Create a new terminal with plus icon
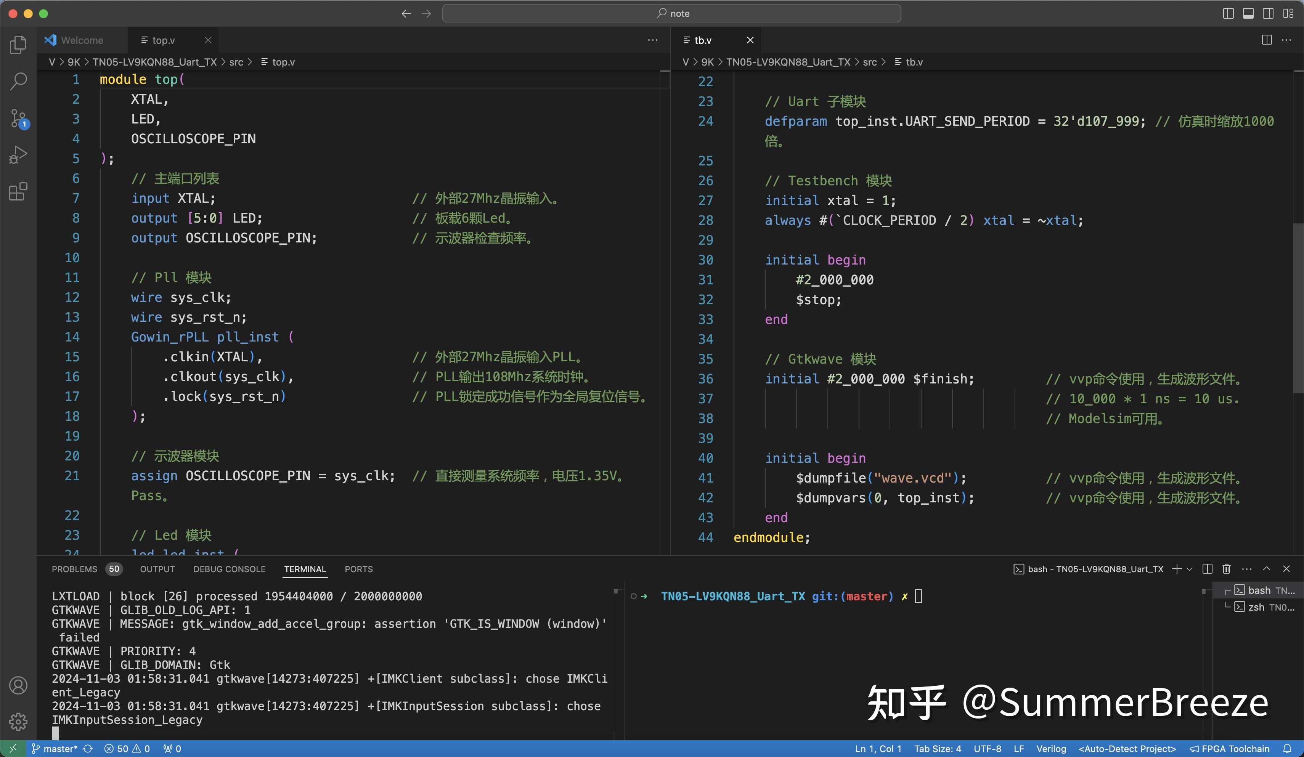The width and height of the screenshot is (1304, 757). (1176, 569)
